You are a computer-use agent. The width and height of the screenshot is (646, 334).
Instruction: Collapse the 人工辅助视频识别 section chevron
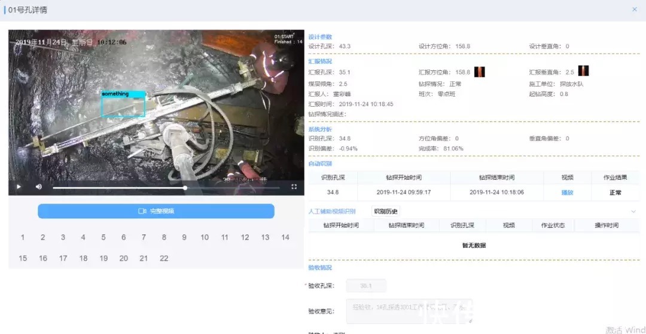[633, 212]
